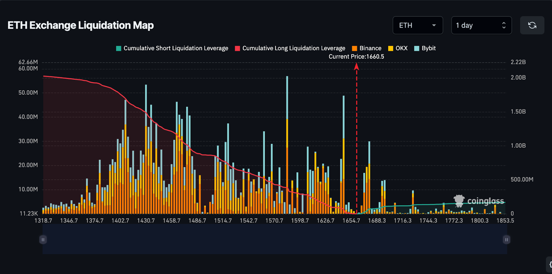Click the ETH Exchange Liquidation Map title

click(81, 25)
